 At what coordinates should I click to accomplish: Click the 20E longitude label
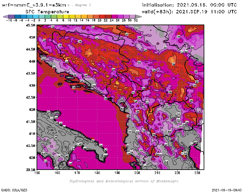coord(137,173)
